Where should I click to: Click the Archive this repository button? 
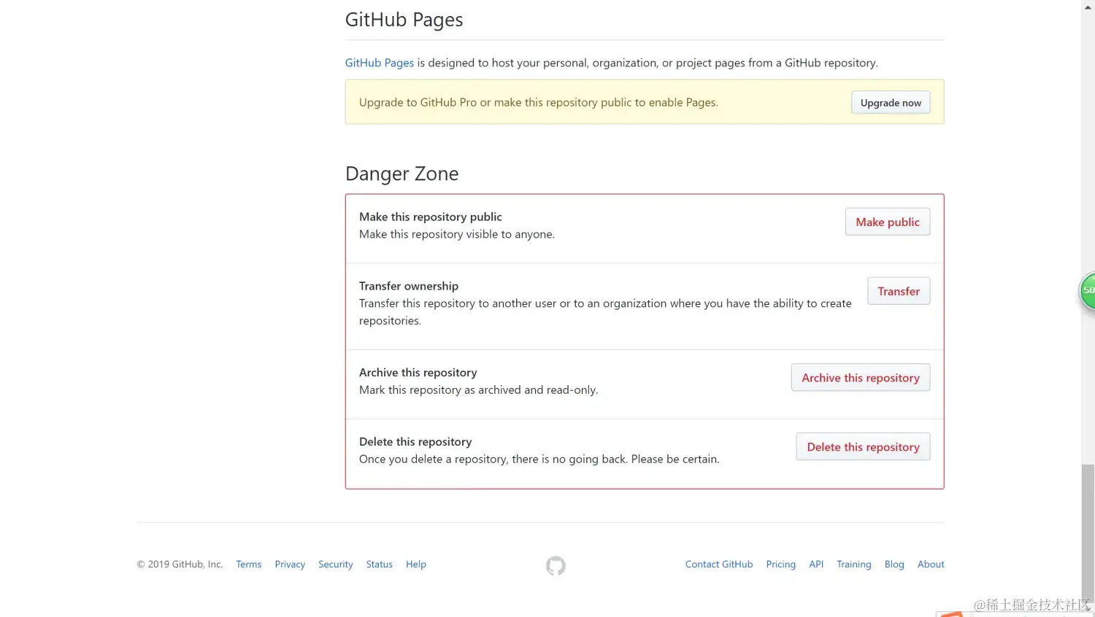[x=861, y=378]
